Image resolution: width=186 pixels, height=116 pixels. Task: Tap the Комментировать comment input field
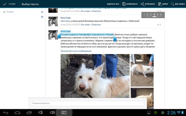coord(87,103)
